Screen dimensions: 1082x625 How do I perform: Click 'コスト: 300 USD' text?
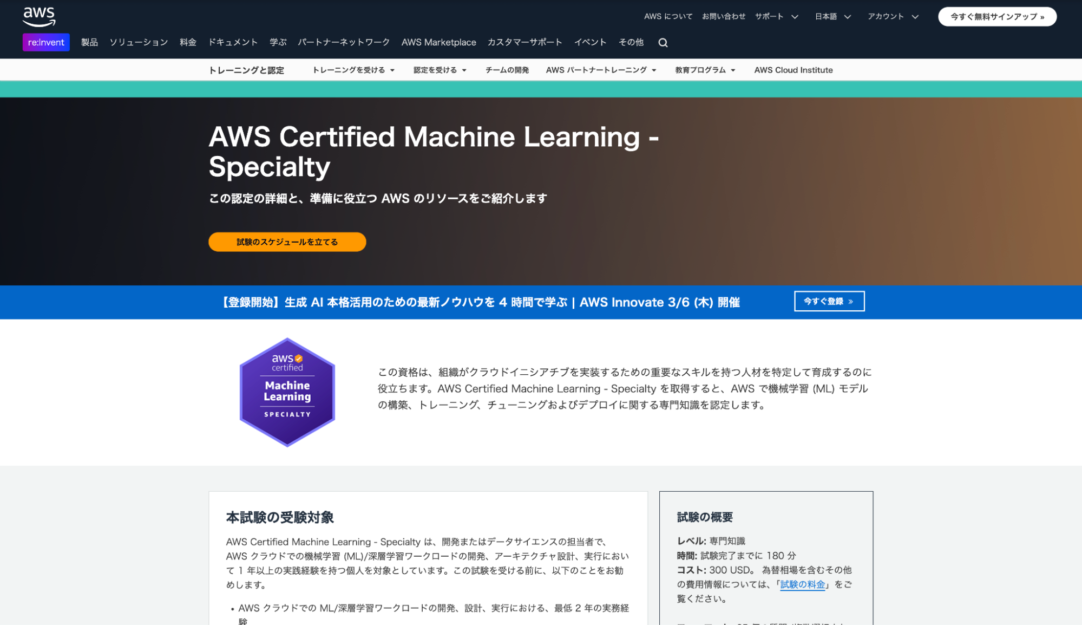coord(713,570)
